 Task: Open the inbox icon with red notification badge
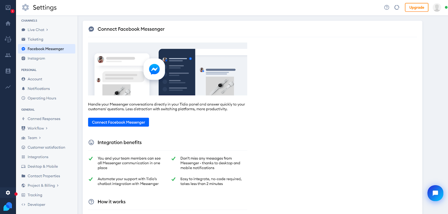[8, 8]
